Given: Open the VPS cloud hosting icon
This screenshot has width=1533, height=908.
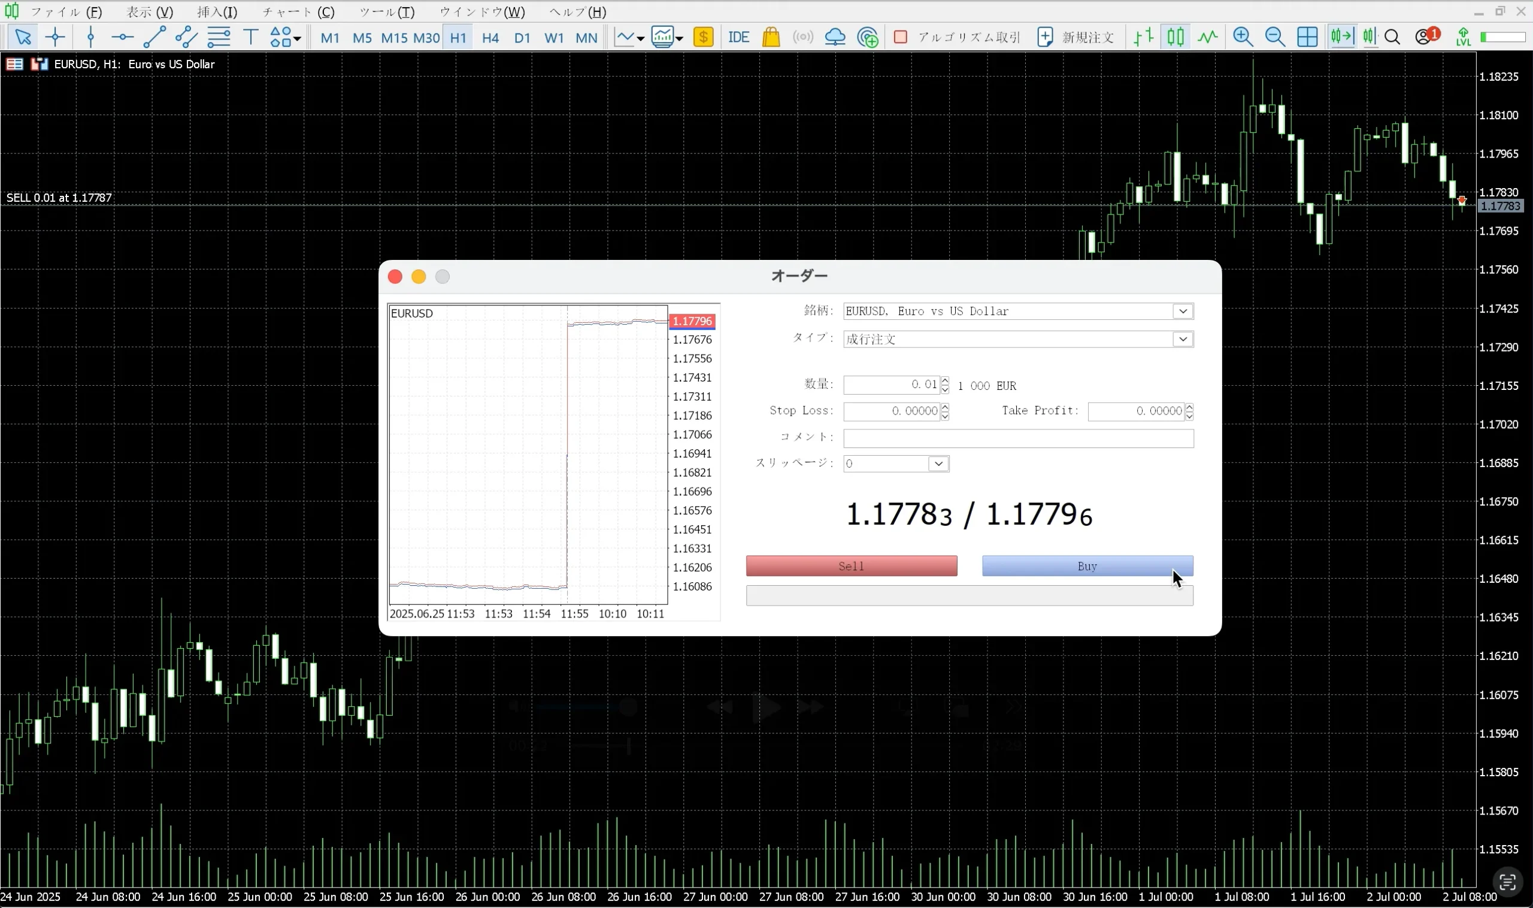Looking at the screenshot, I should 835,37.
